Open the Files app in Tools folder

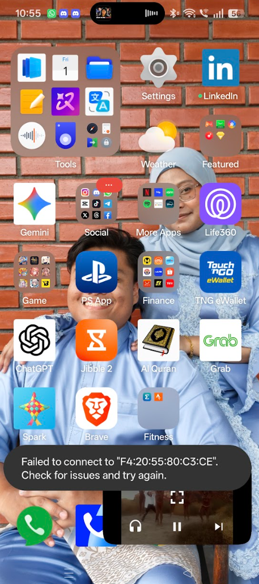click(99, 68)
